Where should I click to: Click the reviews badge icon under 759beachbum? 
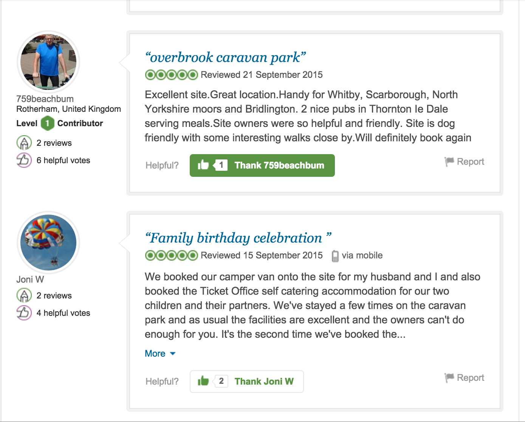point(24,143)
